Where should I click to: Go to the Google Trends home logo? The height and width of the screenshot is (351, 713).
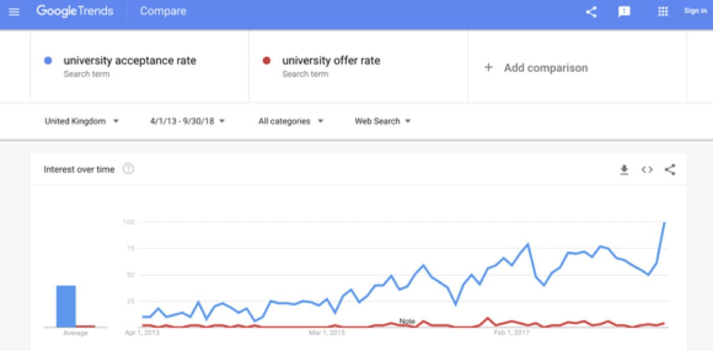(x=75, y=11)
